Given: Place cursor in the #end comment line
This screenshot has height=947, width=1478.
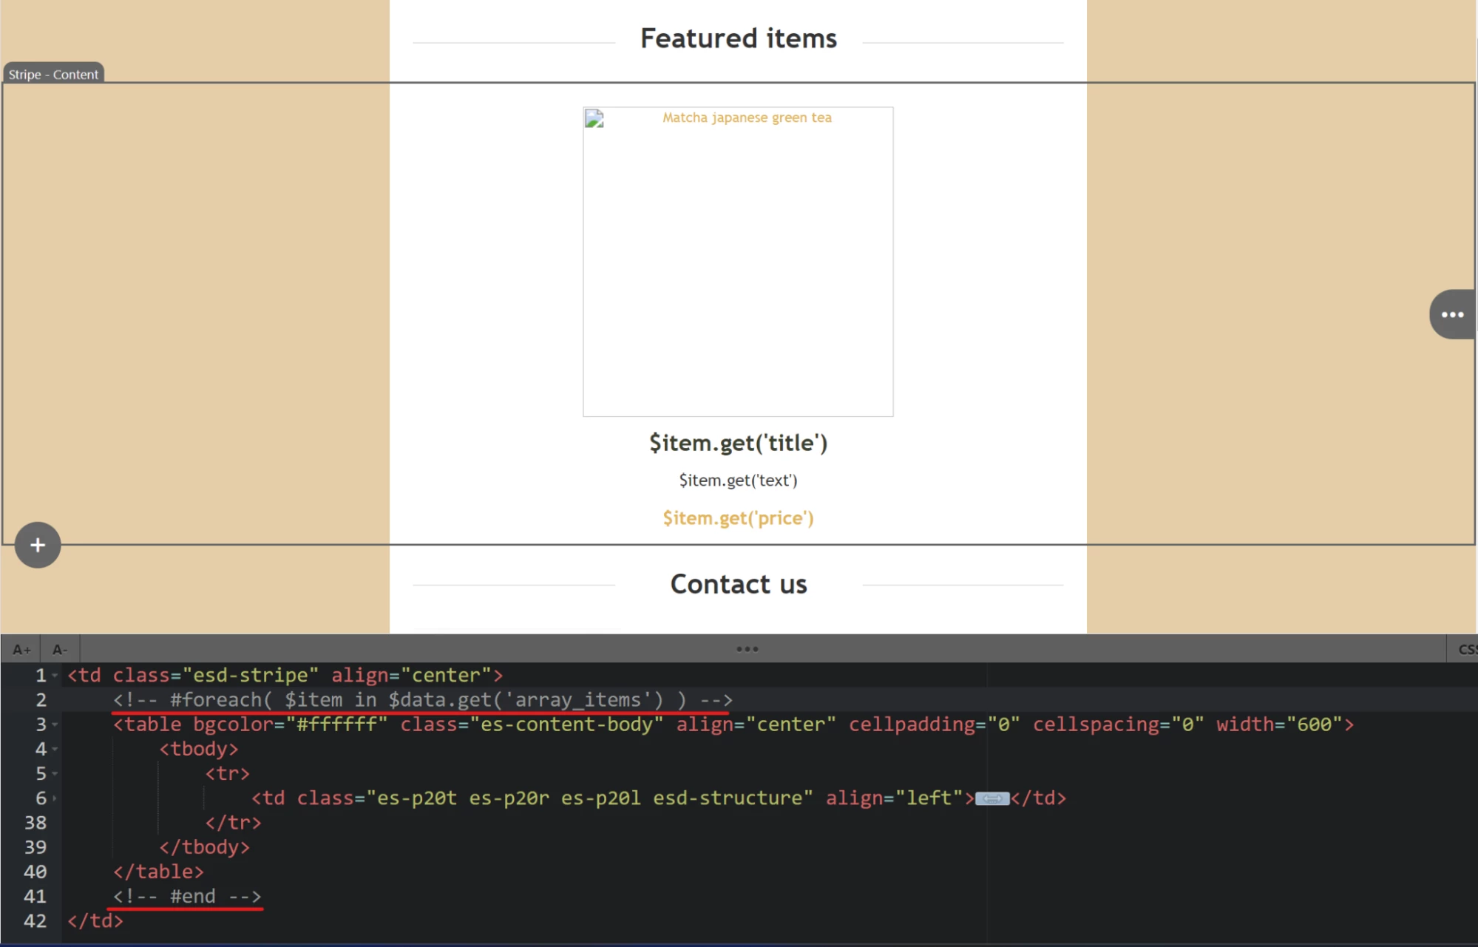Looking at the screenshot, I should [x=187, y=896].
